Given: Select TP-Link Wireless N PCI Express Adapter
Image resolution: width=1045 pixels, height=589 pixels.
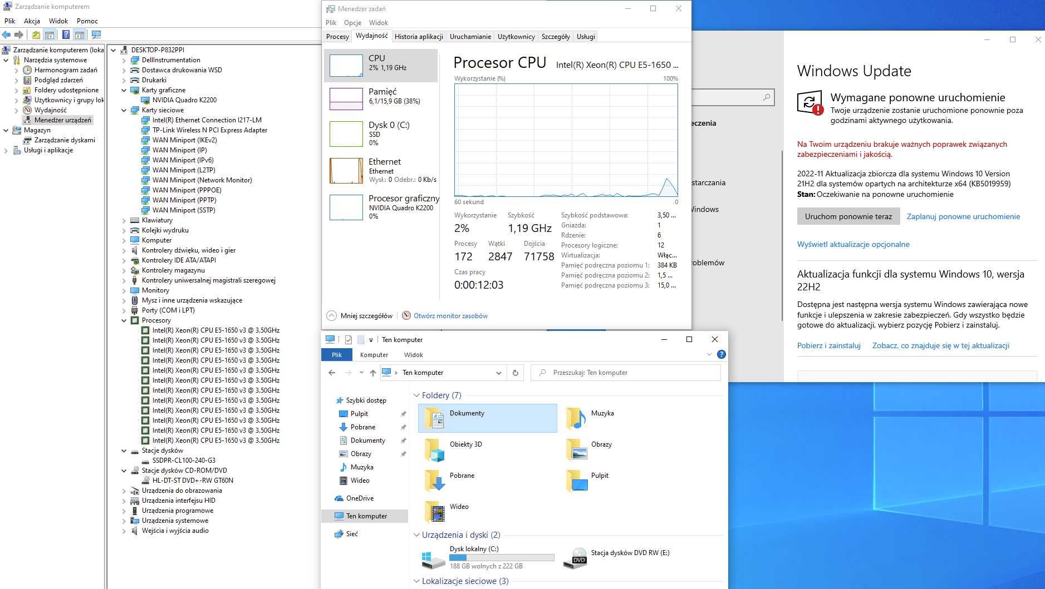Looking at the screenshot, I should click(x=210, y=130).
